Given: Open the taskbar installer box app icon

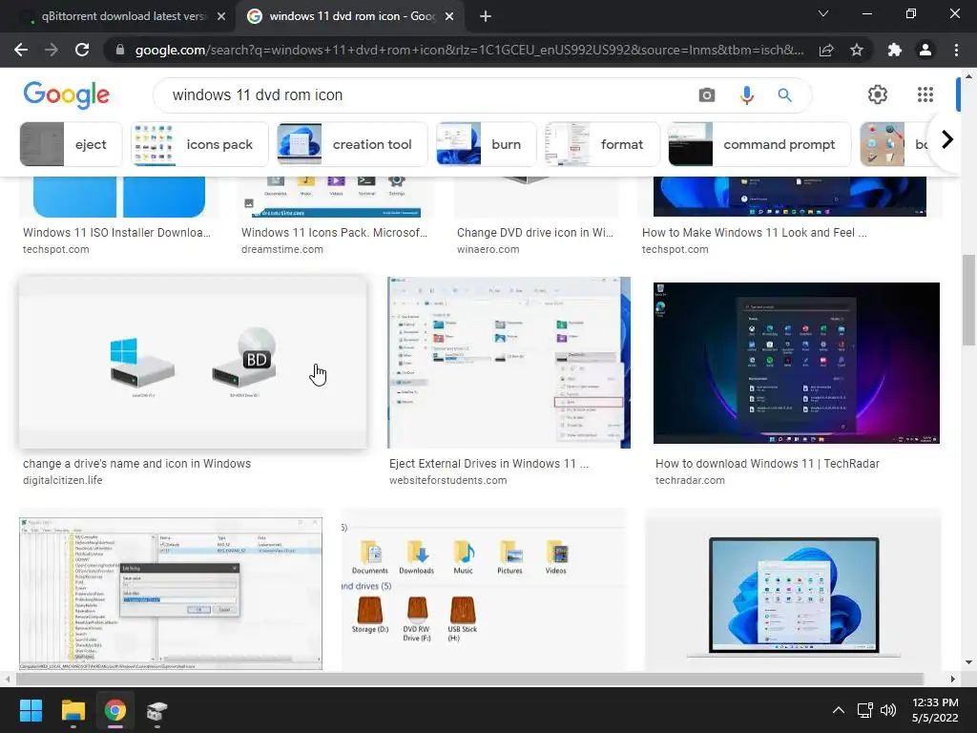Looking at the screenshot, I should 157,710.
